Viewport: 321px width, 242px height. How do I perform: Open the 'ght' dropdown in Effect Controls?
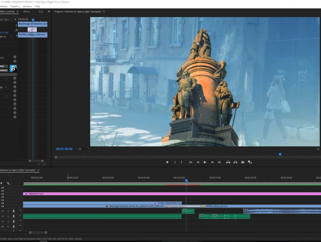coord(4,87)
